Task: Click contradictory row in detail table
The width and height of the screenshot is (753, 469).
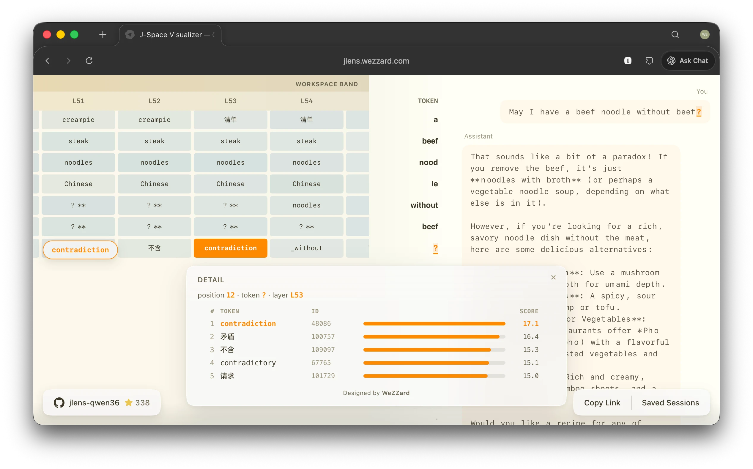Action: click(x=374, y=363)
